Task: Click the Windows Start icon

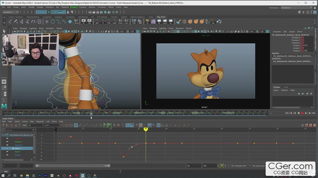Action: coord(3,175)
